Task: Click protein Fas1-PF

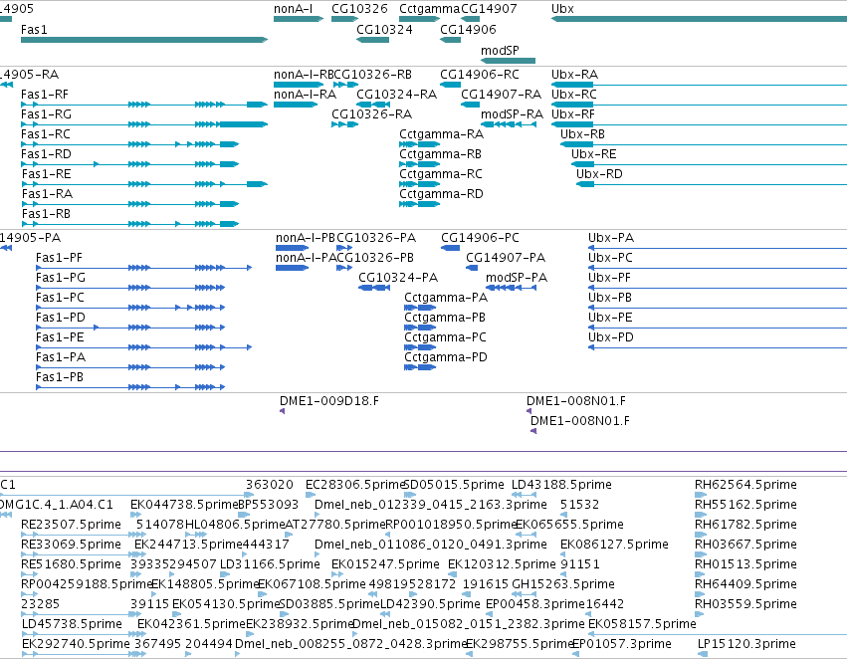Action: point(143,268)
